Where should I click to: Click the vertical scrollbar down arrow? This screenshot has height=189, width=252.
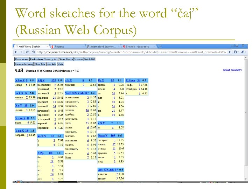pos(246,179)
